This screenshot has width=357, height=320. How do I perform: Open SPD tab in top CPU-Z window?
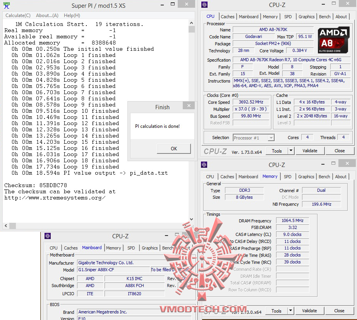[x=288, y=17]
